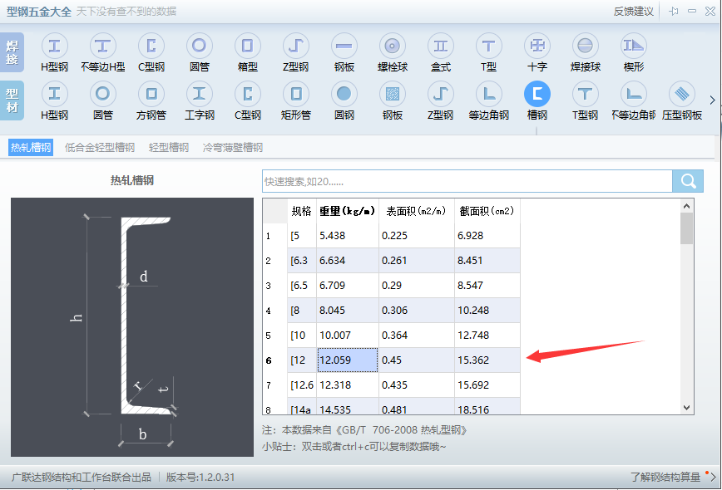Pin the window with pushpin icon
722x490 pixels.
(674, 11)
